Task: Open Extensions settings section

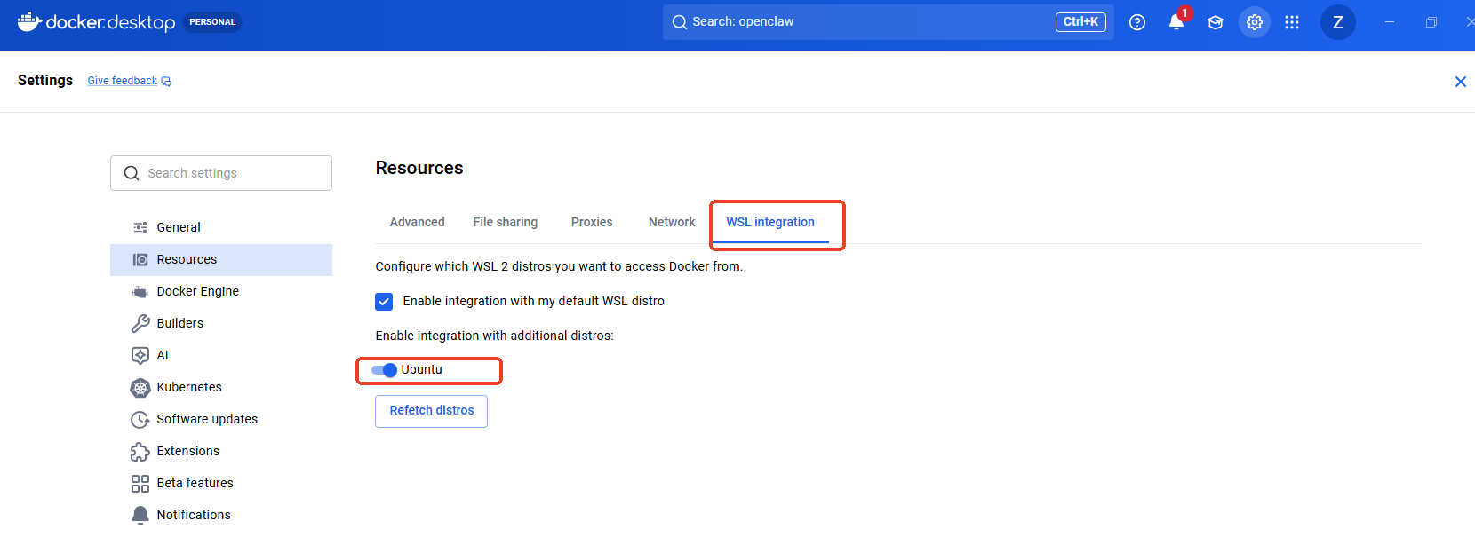Action: click(x=221, y=451)
